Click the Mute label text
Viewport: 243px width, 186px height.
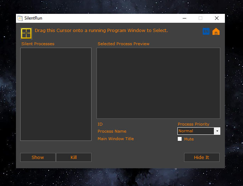(x=189, y=139)
